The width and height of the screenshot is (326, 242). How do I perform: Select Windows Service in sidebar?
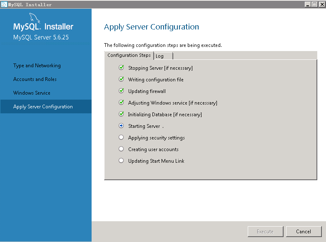pyautogui.click(x=32, y=93)
